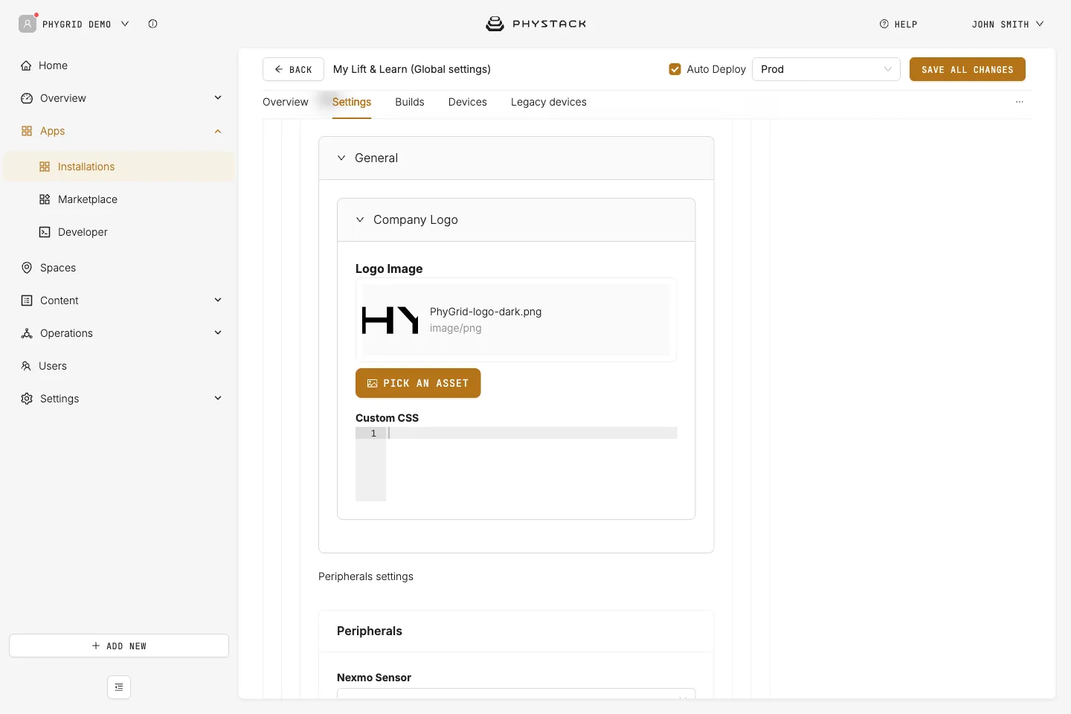
Task: Collapse the Apps sidebar chevron
Action: (218, 131)
